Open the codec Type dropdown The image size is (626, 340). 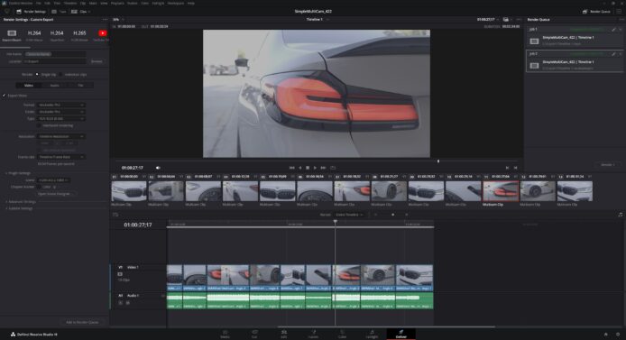pos(60,118)
